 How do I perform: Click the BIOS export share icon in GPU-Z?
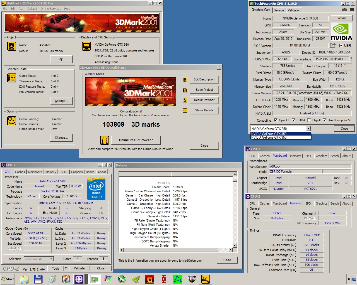333,45
